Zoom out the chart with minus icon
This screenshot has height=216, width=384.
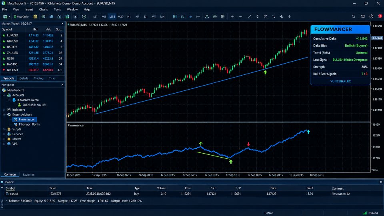[x=240, y=17]
